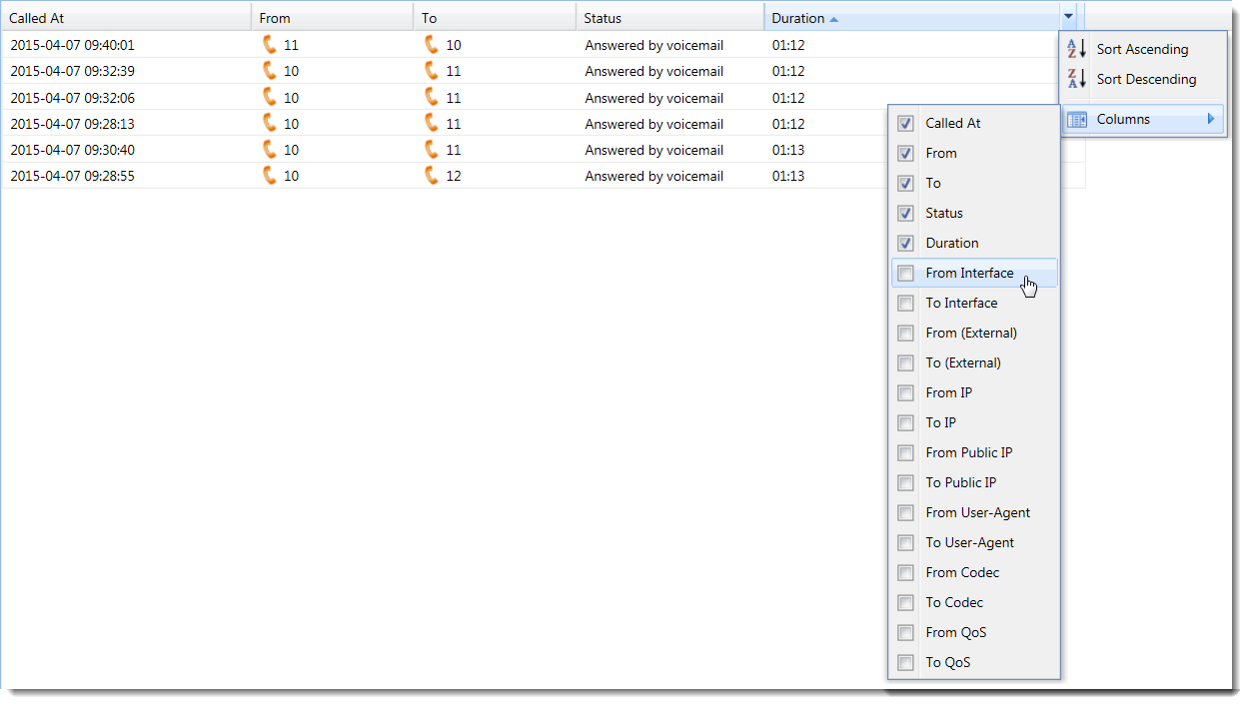Click the To phone icon in the 09:28:13 row
This screenshot has height=704, width=1247.
click(432, 123)
